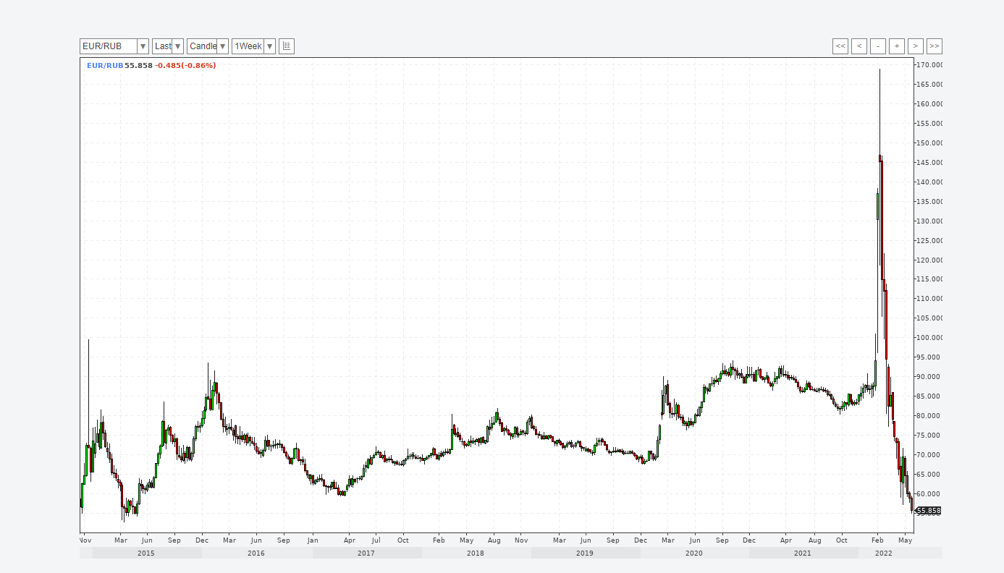This screenshot has height=573, width=1004.
Task: Click the 2022 year label on timeline
Action: (884, 553)
